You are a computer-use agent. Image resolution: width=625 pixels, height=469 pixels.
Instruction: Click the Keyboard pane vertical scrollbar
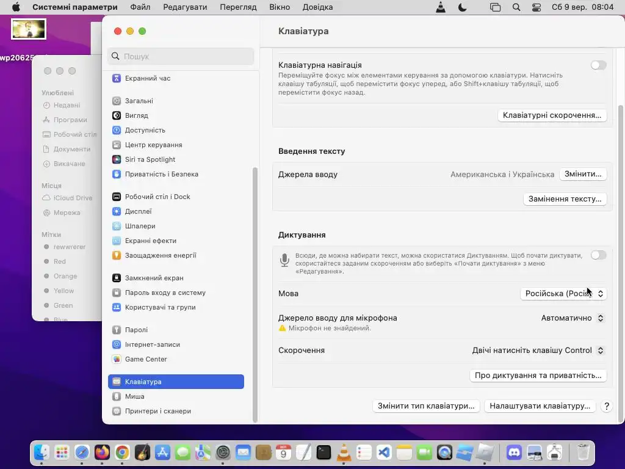(620, 263)
